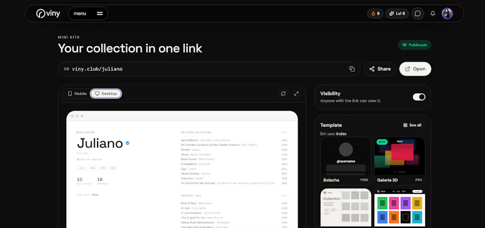This screenshot has height=228, width=485.
Task: Open the streak flame counter showing 6
Action: click(375, 13)
